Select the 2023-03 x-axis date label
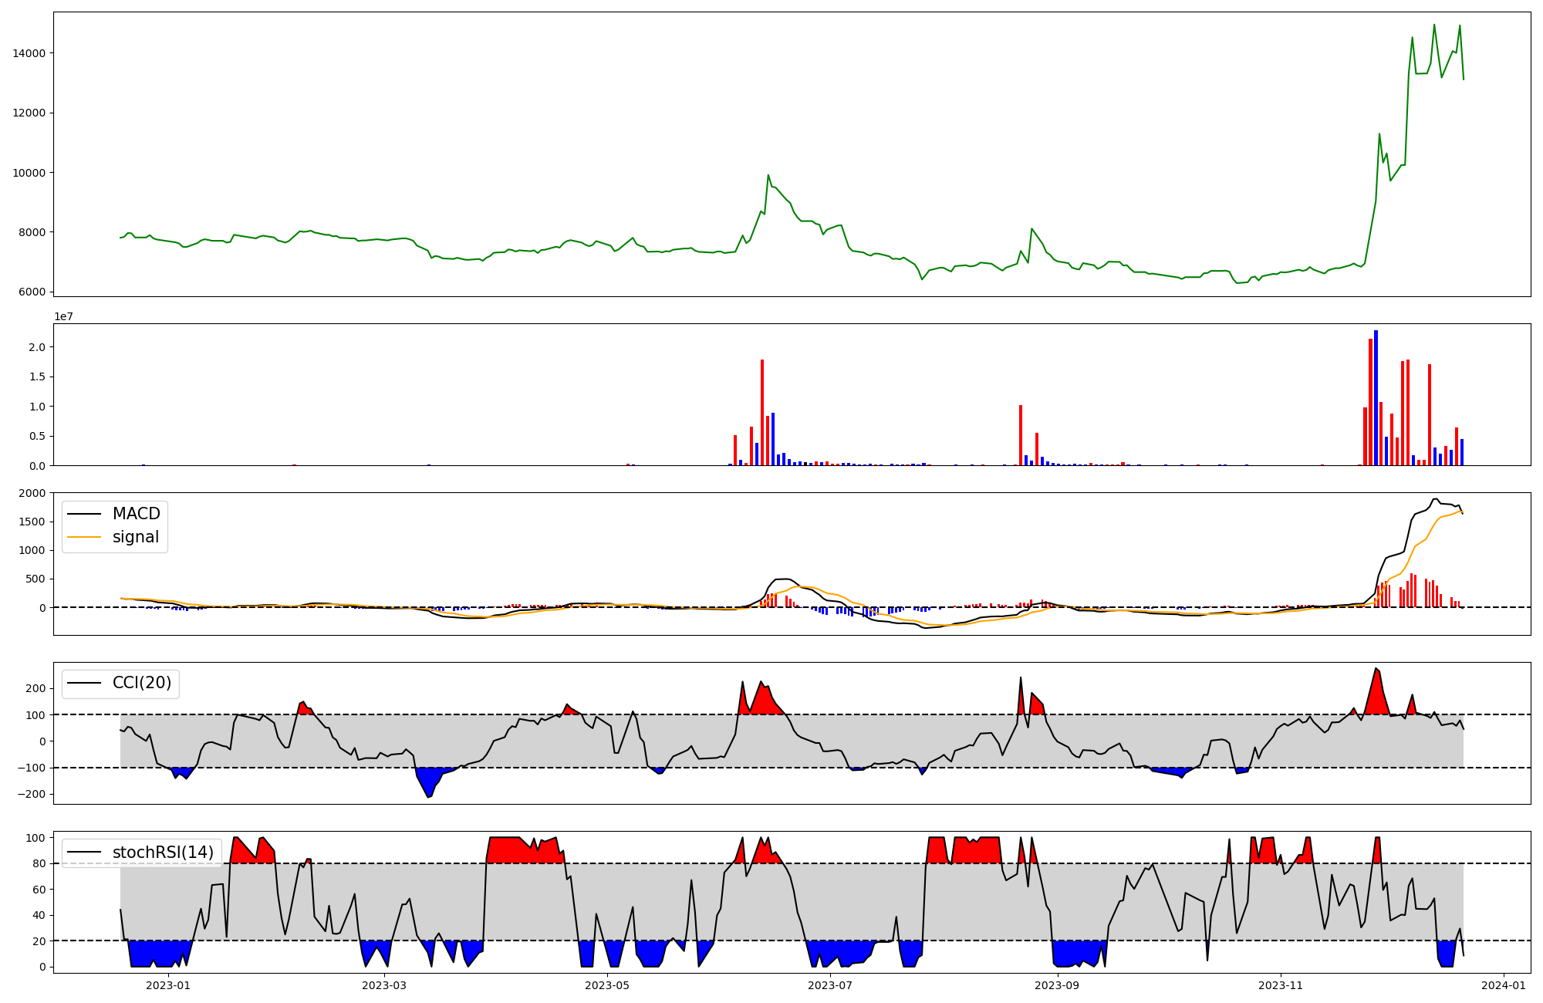 (x=383, y=985)
